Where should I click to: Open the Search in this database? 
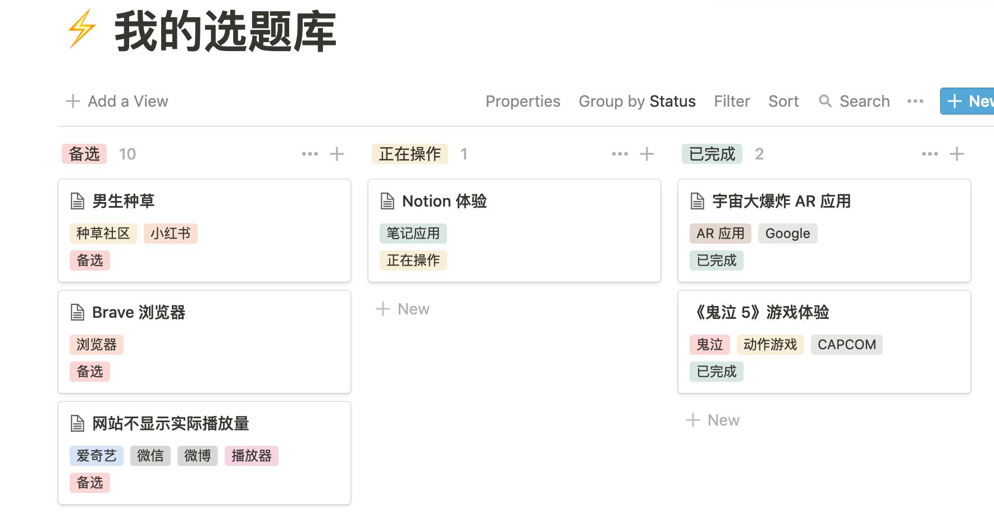[854, 101]
